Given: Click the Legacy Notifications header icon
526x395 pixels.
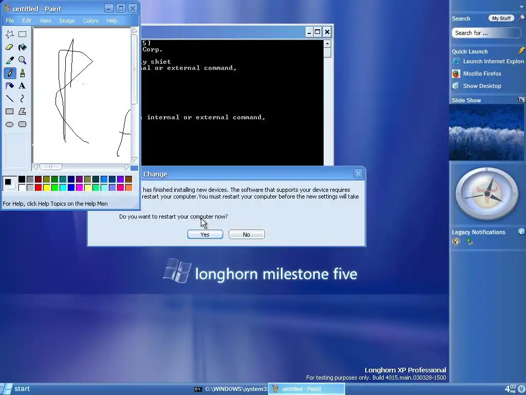Looking at the screenshot, I should tap(521, 231).
